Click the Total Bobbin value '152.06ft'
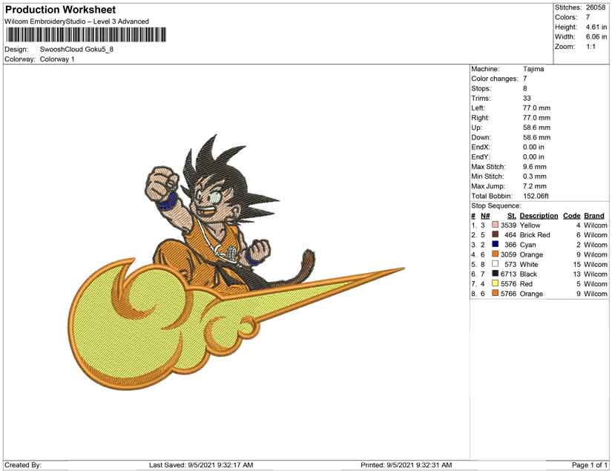The width and height of the screenshot is (612, 471). point(536,196)
